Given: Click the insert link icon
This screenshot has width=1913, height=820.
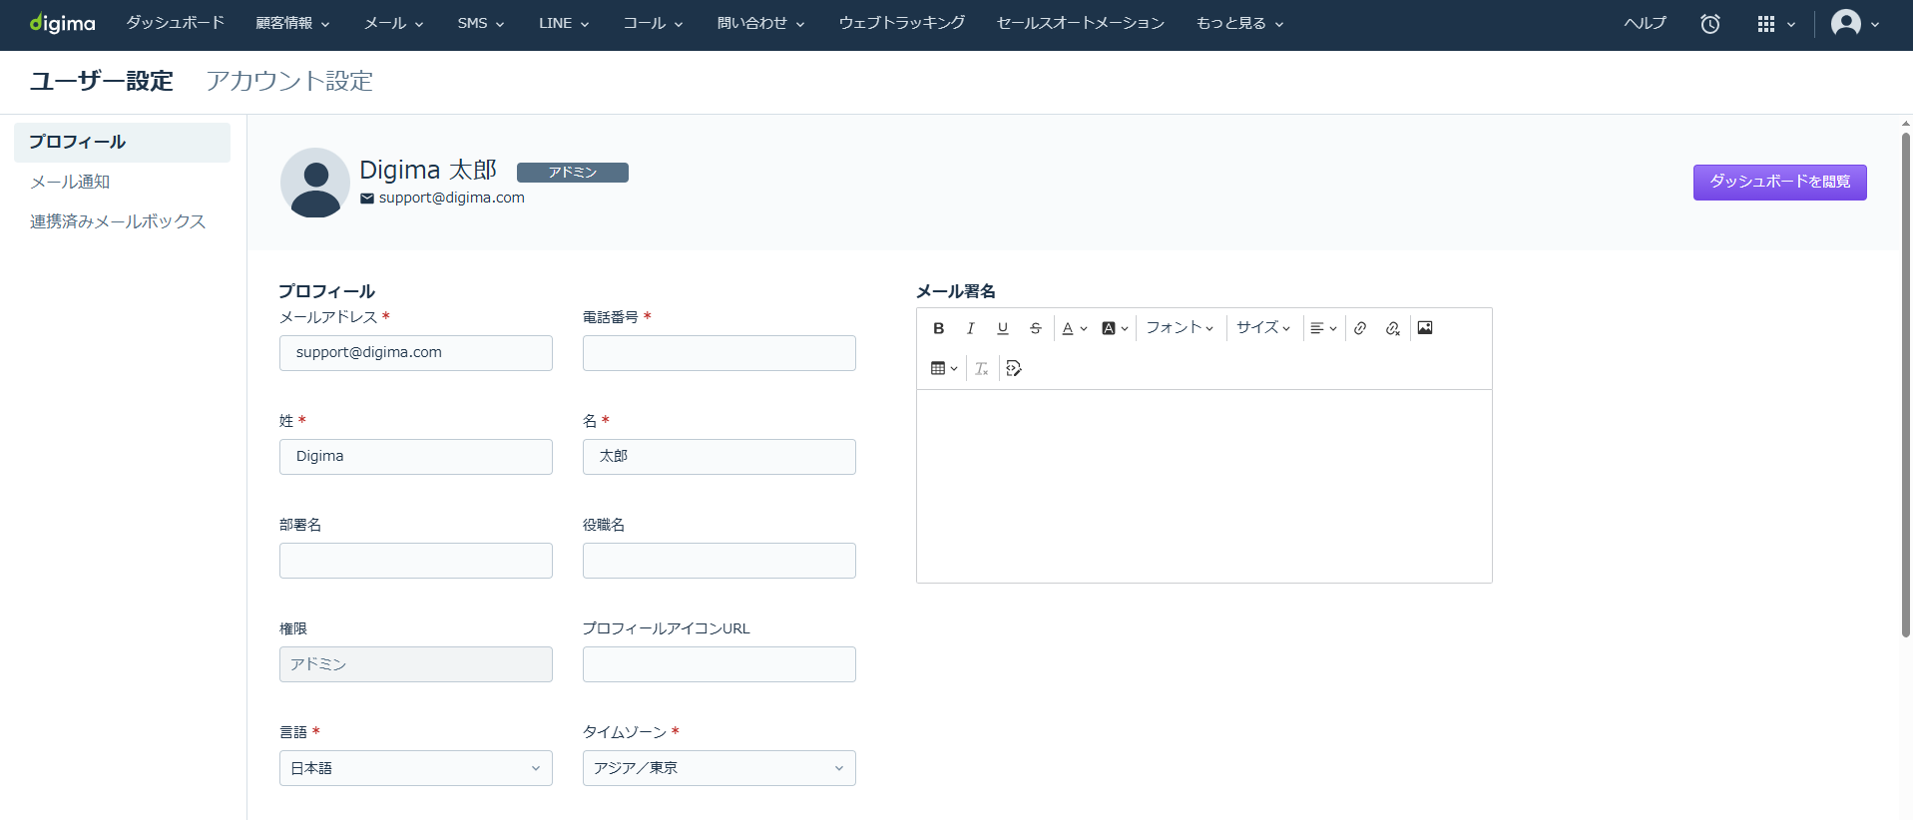Looking at the screenshot, I should [1360, 328].
